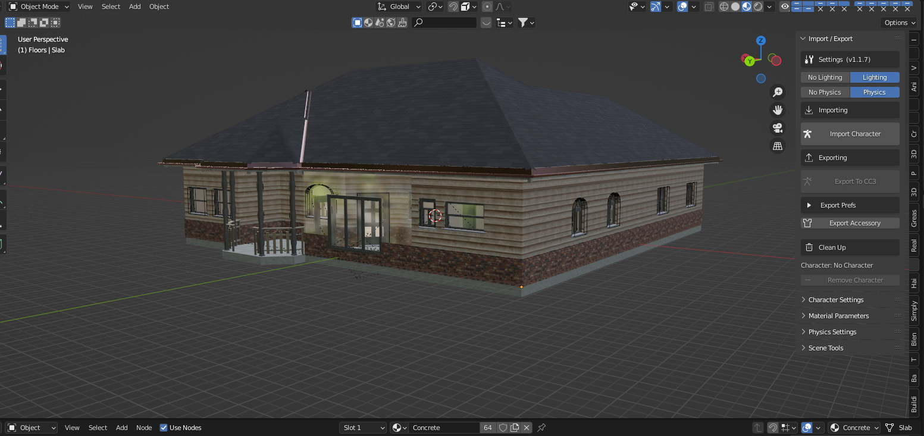924x436 pixels.
Task: Select the No Lighting option
Action: 825,77
